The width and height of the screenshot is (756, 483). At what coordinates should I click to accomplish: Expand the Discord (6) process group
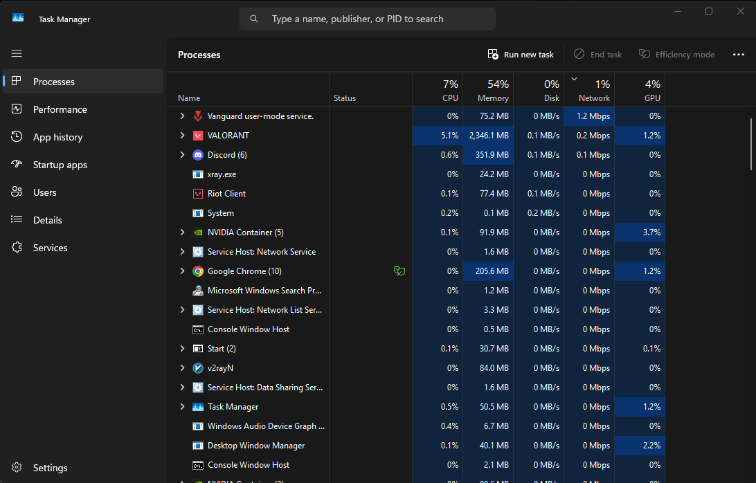182,155
